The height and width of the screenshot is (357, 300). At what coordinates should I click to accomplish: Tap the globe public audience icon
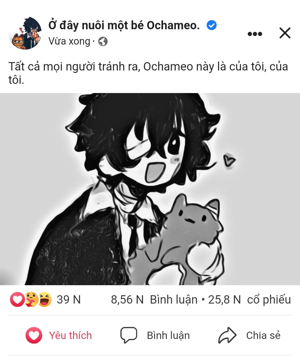pos(103,41)
